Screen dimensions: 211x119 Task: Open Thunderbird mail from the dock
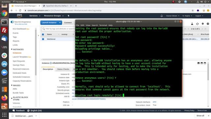pyautogui.click(x=4, y=39)
